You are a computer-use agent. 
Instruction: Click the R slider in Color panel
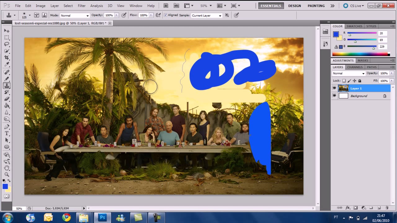click(x=362, y=33)
